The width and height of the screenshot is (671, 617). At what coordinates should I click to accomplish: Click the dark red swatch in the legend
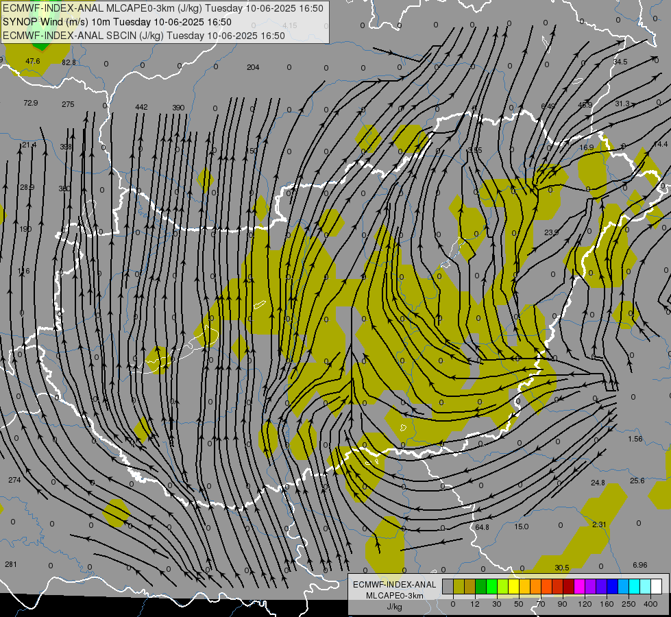click(569, 586)
